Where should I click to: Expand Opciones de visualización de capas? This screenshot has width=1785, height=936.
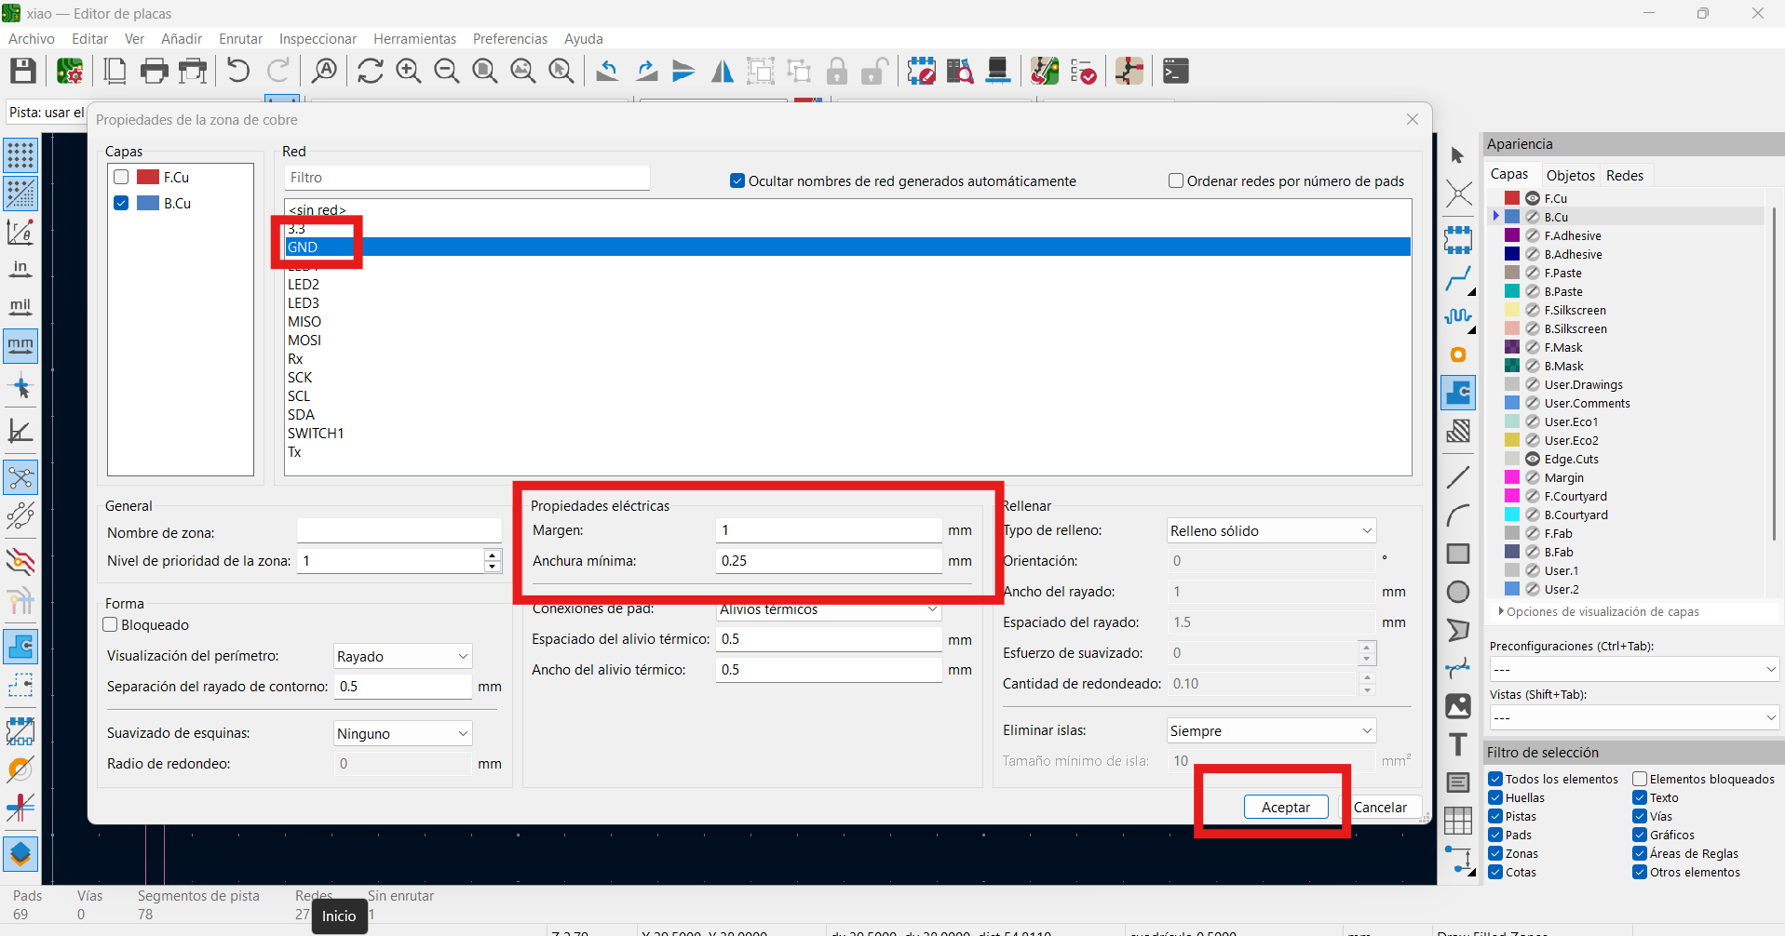point(1598,611)
